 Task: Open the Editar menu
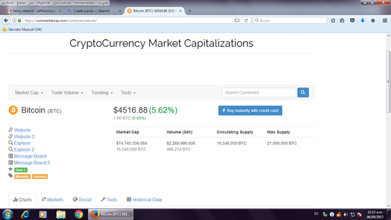click(21, 2)
